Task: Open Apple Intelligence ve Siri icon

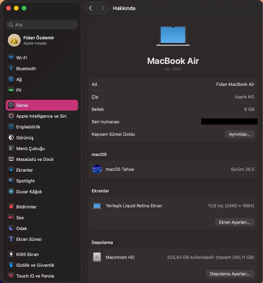Action: tap(11, 116)
